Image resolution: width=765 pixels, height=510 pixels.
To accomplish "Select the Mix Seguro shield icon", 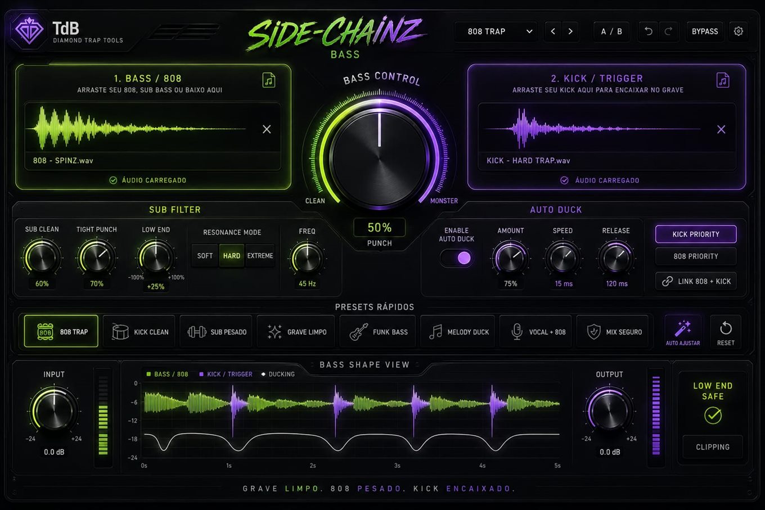I will pos(593,332).
